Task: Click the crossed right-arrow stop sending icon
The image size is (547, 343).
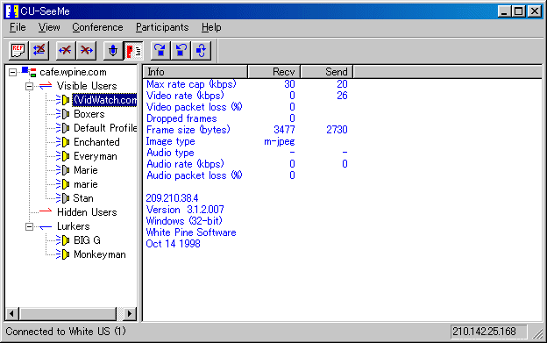Action: point(86,51)
